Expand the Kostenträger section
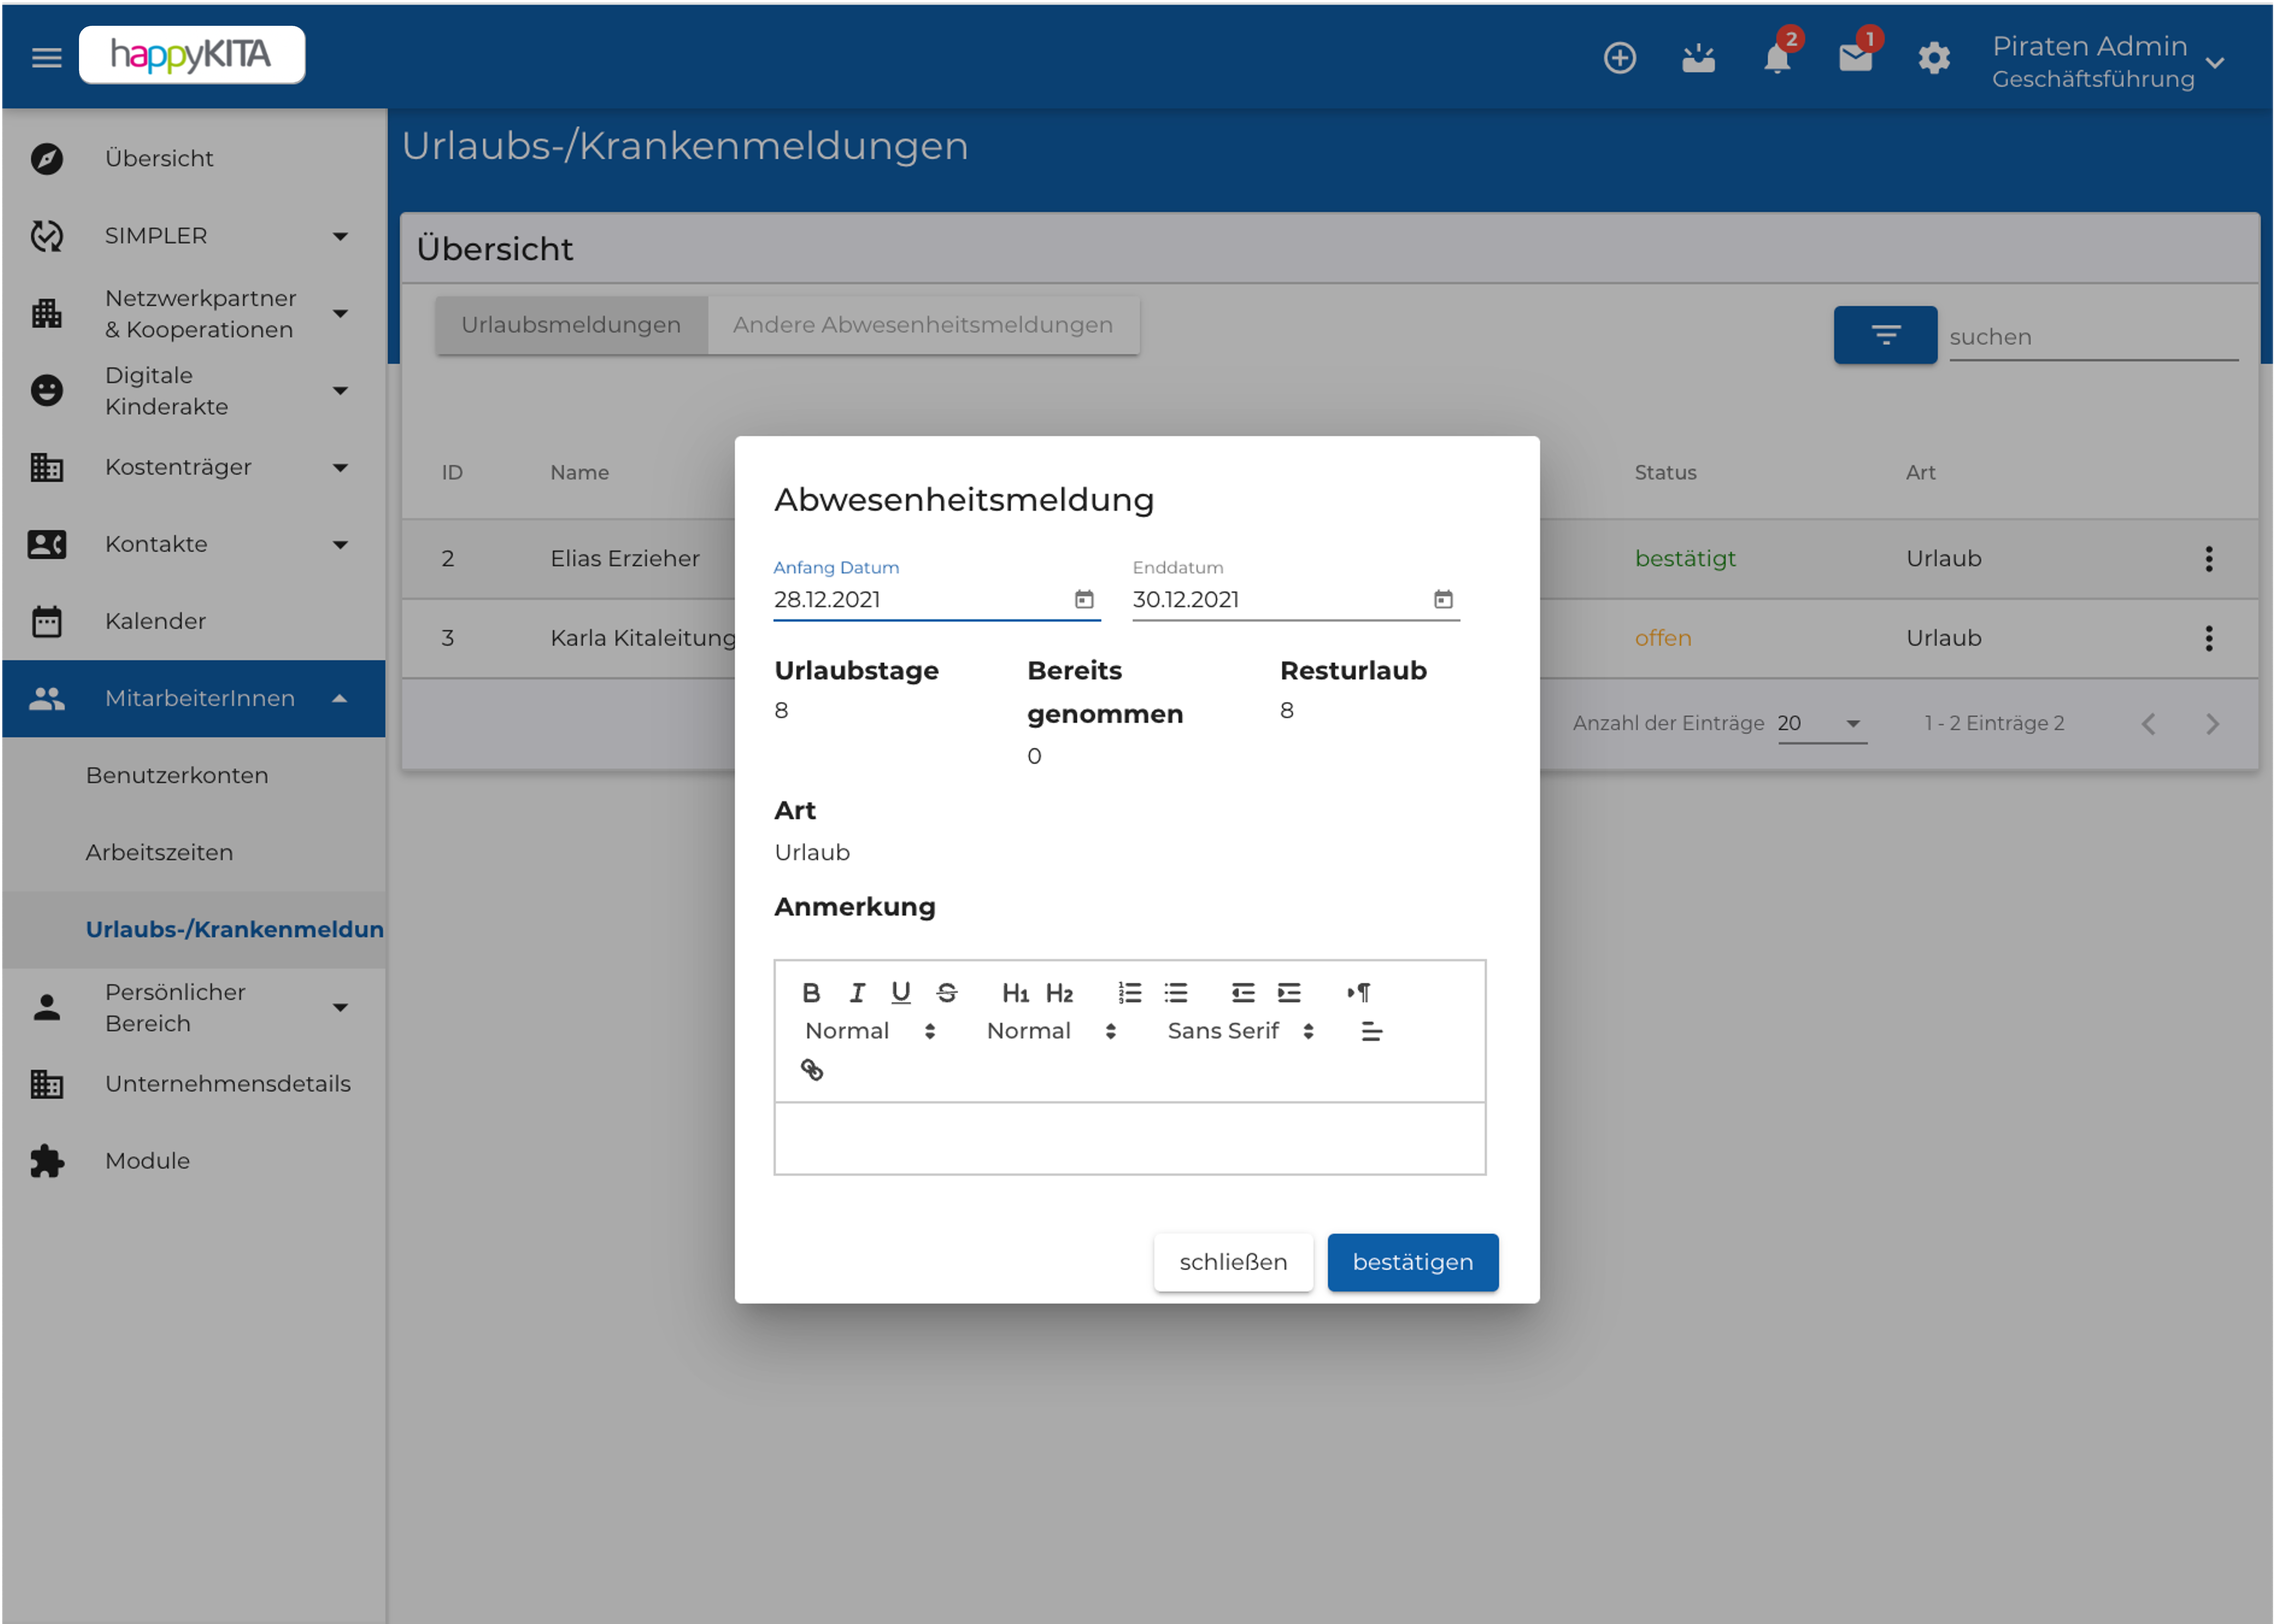Screen dimensions: 2275x1624 [193, 467]
